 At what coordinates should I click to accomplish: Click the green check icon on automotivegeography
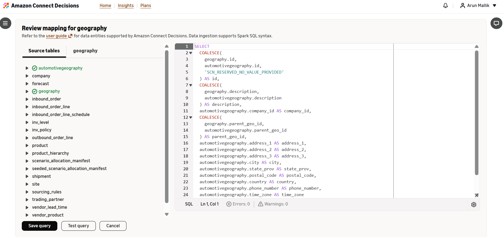34,68
